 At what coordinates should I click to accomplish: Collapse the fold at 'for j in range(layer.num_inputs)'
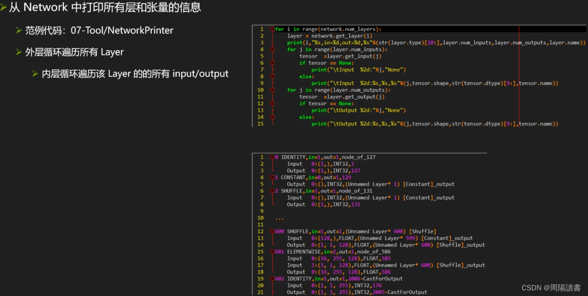pos(272,49)
